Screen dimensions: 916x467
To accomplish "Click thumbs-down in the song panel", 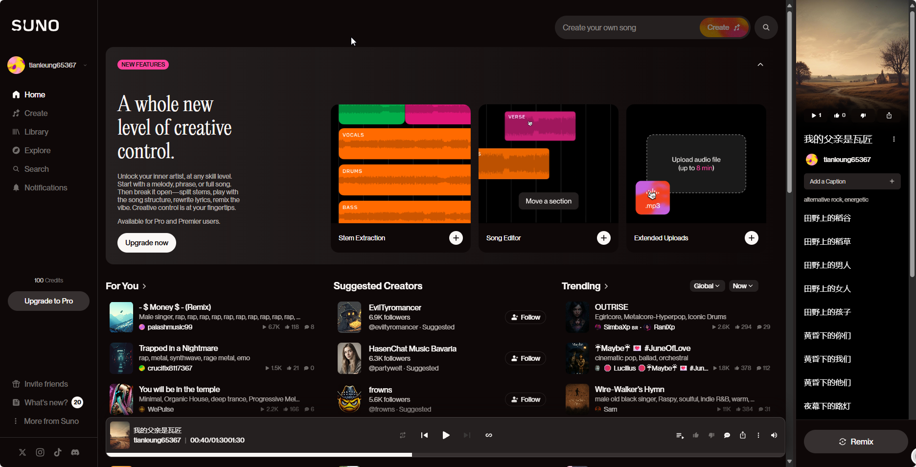I will coord(863,116).
